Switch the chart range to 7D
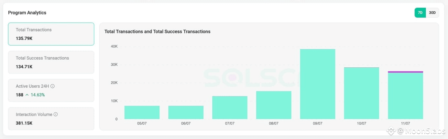The image size is (448, 139). coord(420,13)
